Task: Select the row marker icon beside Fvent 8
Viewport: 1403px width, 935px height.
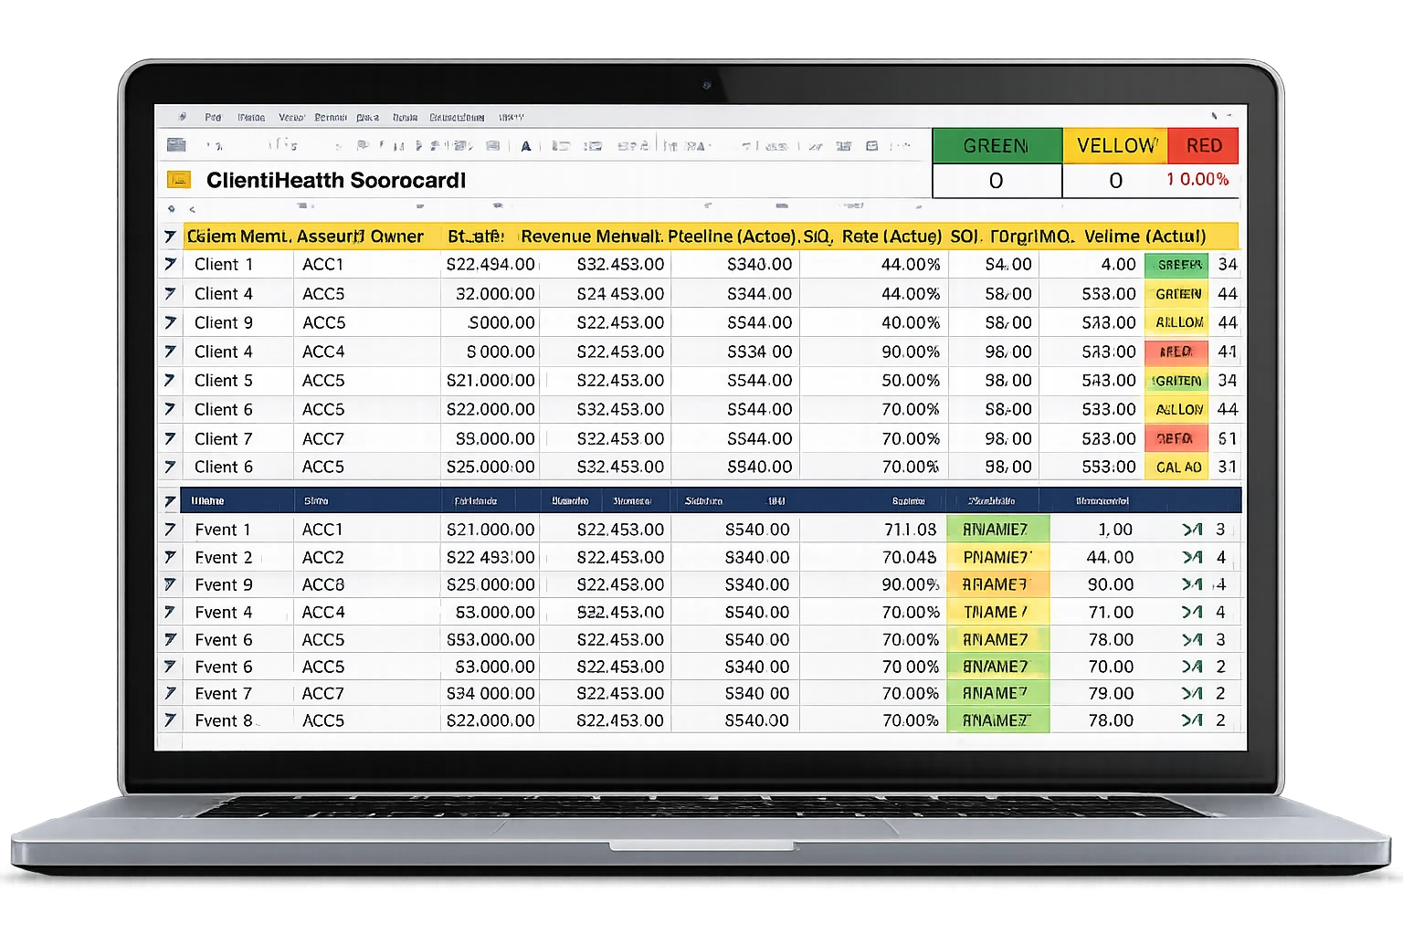Action: (170, 720)
